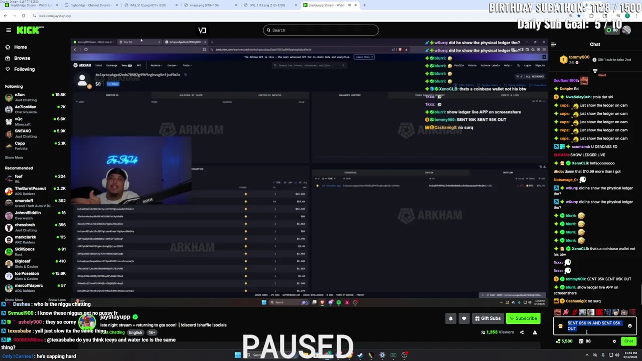The height and width of the screenshot is (361, 642).
Task: Switch to HighBridge Stream browser tab
Action: coord(31,5)
